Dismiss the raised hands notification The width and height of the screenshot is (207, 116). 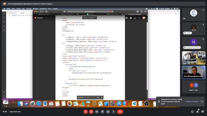(x=202, y=101)
